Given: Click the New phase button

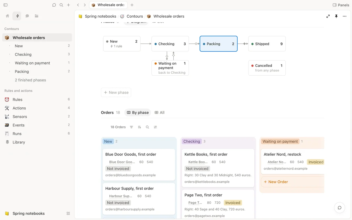Looking at the screenshot, I should tap(116, 92).
